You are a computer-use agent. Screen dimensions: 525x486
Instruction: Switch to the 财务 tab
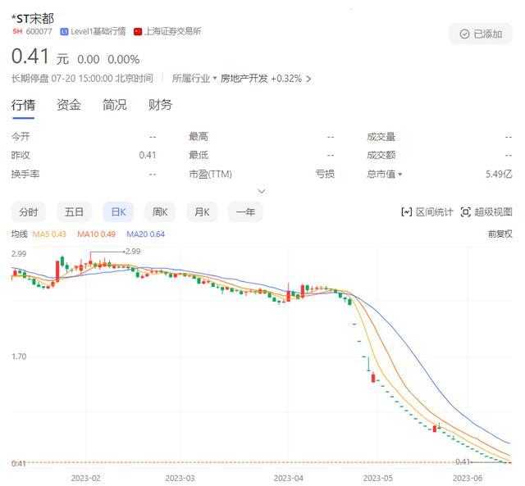pos(160,105)
